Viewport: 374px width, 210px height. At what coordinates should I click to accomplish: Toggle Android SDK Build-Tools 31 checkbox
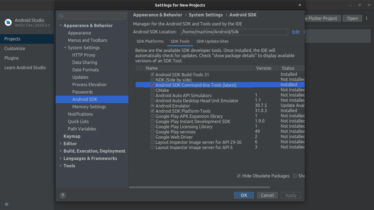(153, 74)
